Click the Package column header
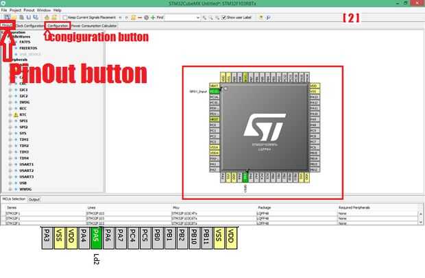This screenshot has height=278, width=425. (265, 207)
